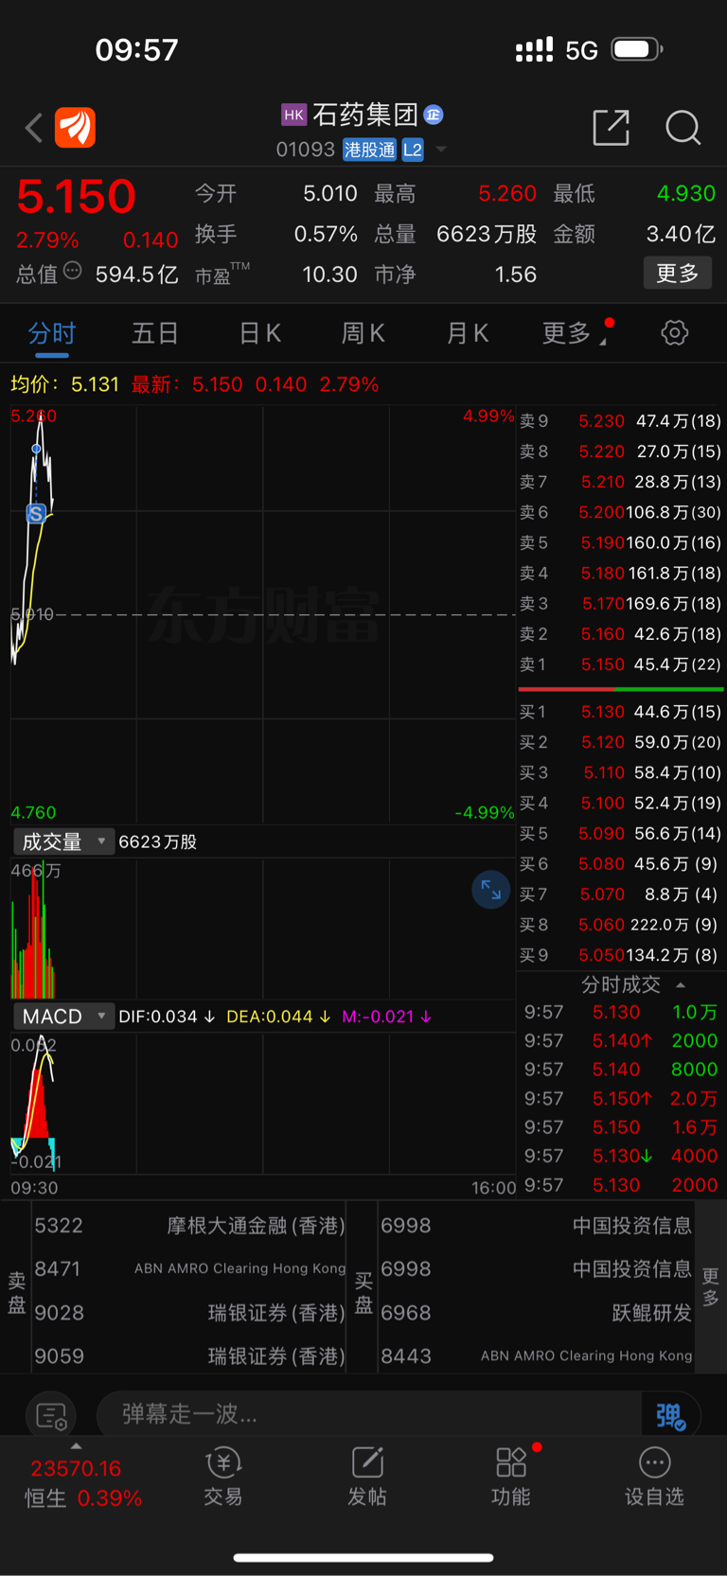Tap the 最高 5.260 value

point(506,194)
